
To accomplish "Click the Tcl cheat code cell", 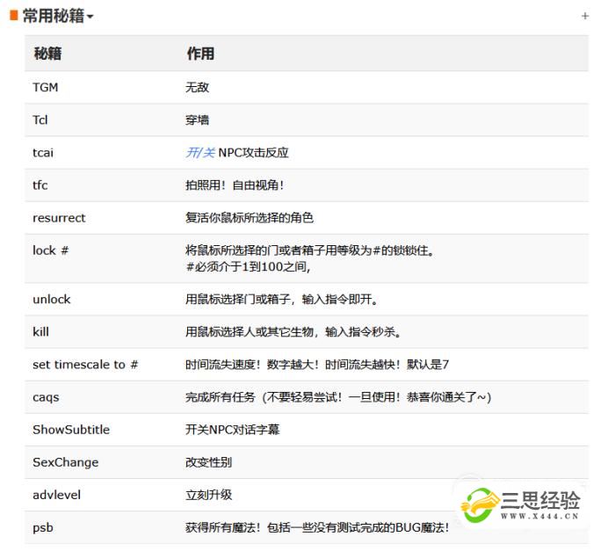I will tap(40, 120).
